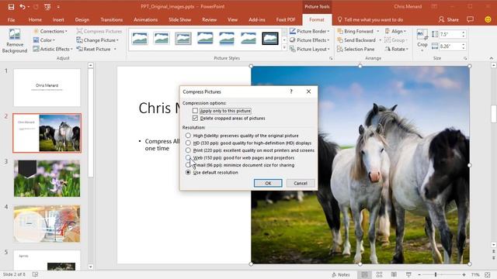Viewport: 497px width, 279px height.
Task: Open the Slide Show tab
Action: [179, 19]
